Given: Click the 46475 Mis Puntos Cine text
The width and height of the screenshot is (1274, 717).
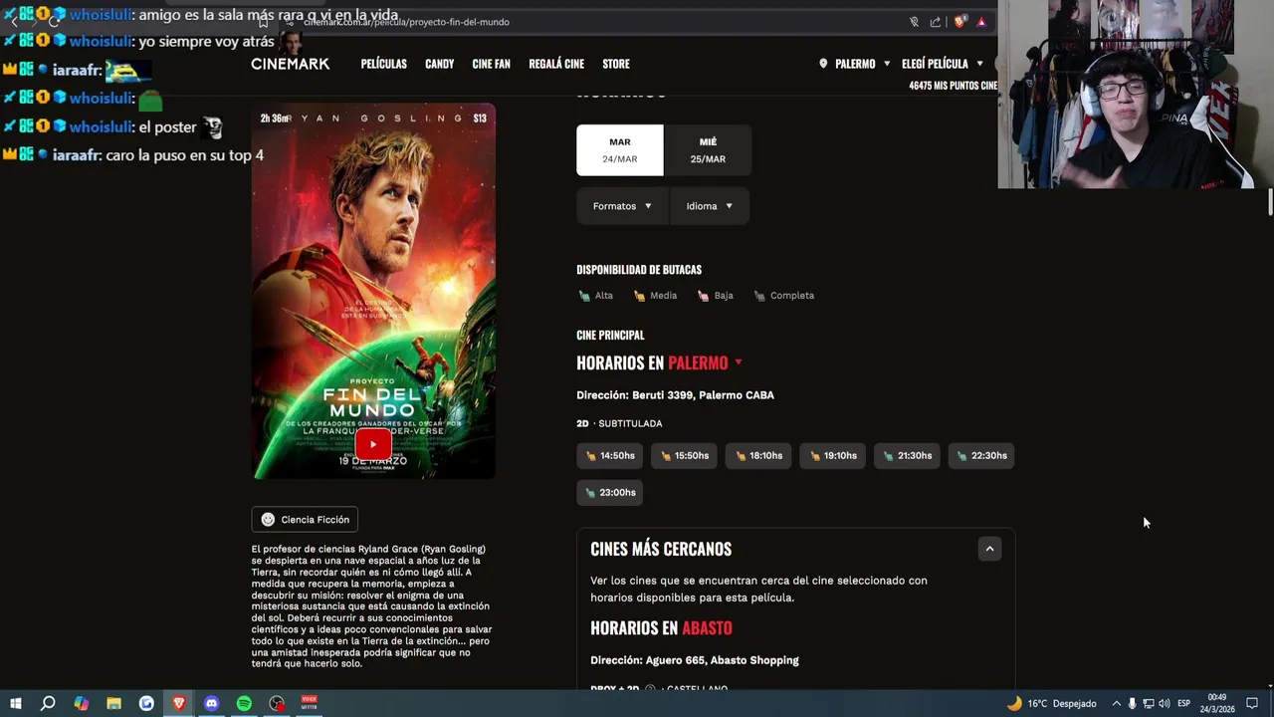Looking at the screenshot, I should (x=953, y=86).
